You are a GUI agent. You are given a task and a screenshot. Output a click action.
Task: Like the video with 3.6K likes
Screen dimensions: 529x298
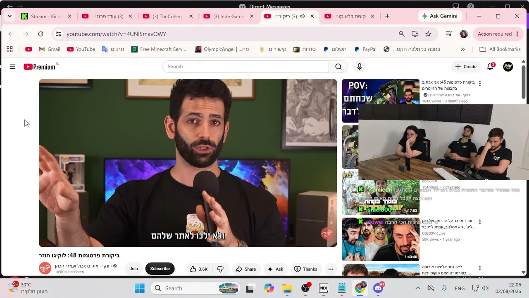(199, 269)
